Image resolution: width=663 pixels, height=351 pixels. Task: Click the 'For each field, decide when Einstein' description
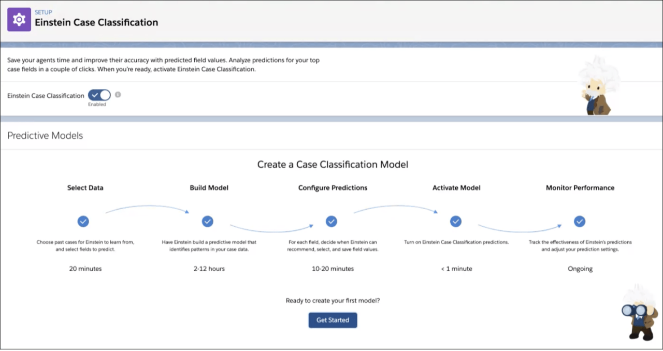pyautogui.click(x=333, y=245)
